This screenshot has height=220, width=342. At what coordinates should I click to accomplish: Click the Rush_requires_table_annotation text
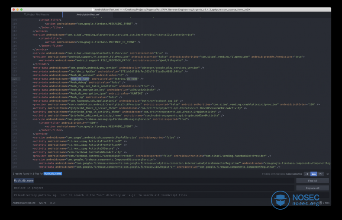click(x=94, y=86)
